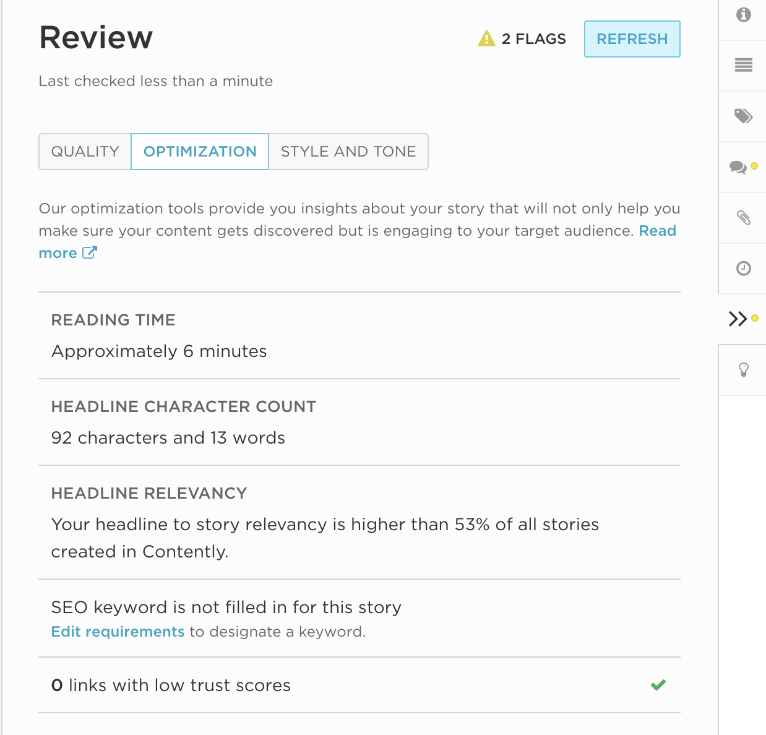Image resolution: width=766 pixels, height=735 pixels.
Task: Open the STYLE AND TONE tab
Action: pyautogui.click(x=348, y=152)
